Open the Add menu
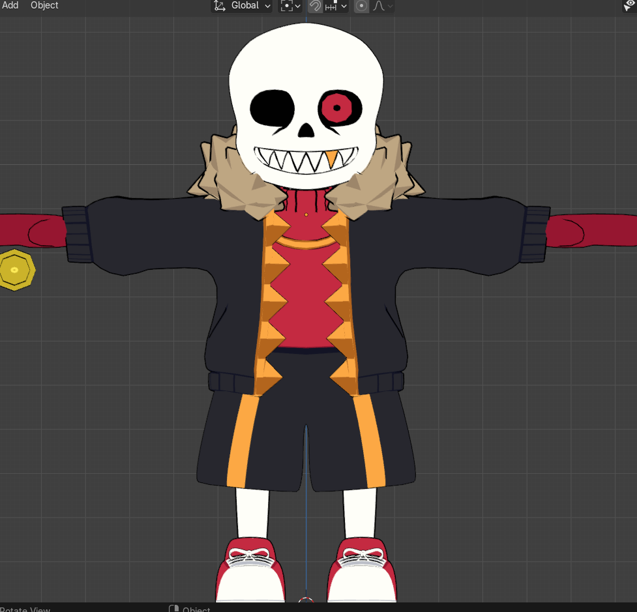 click(x=10, y=5)
